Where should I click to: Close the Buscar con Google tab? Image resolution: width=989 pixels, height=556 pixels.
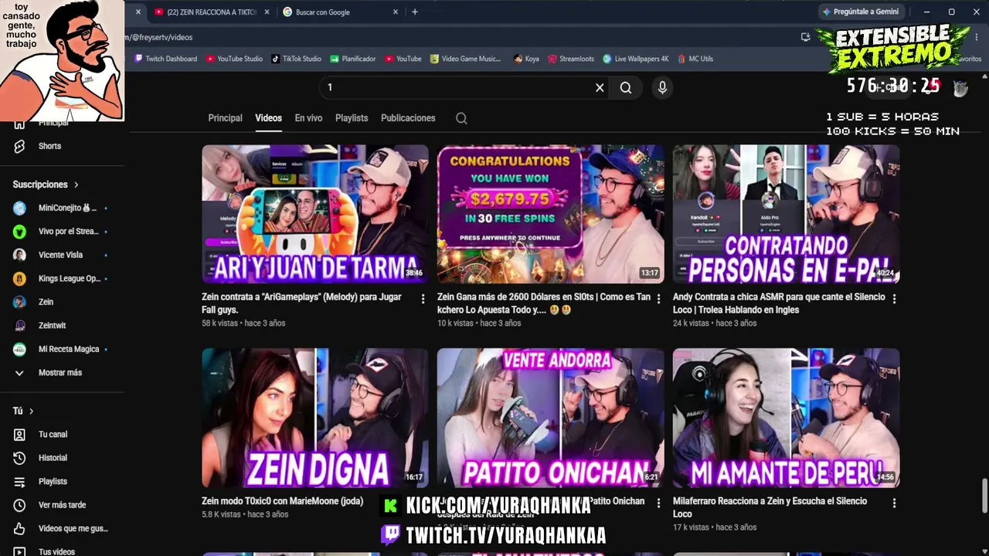pos(396,12)
